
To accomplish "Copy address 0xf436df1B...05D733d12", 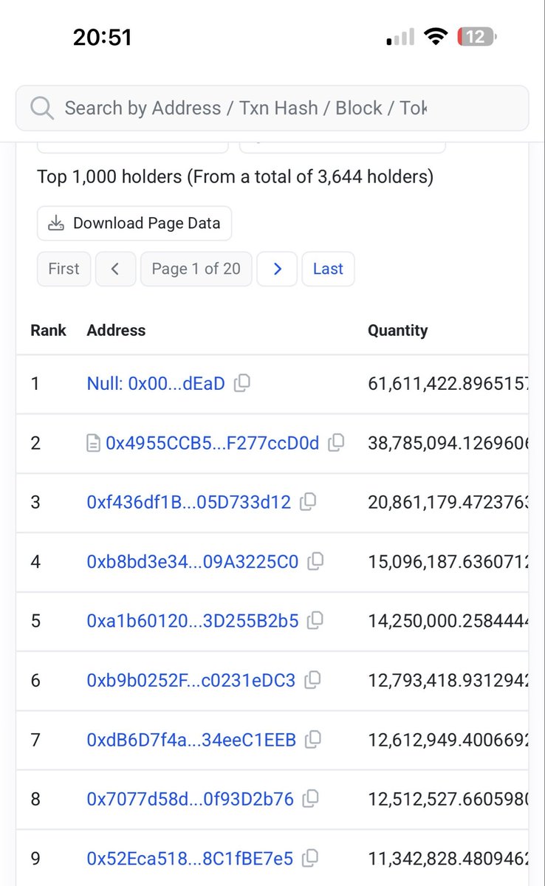I will (308, 502).
